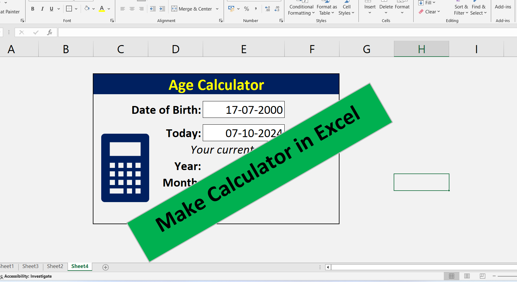Toggle Italic formatting
517x282 pixels.
42,9
